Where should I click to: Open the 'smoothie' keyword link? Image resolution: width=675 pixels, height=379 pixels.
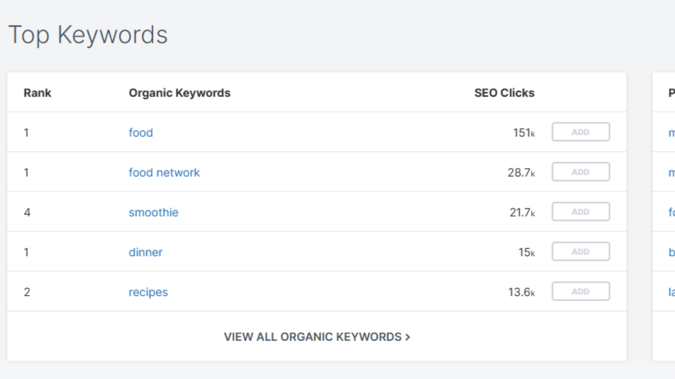click(153, 213)
